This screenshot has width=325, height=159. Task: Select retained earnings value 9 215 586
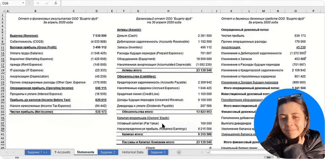click(x=205, y=129)
